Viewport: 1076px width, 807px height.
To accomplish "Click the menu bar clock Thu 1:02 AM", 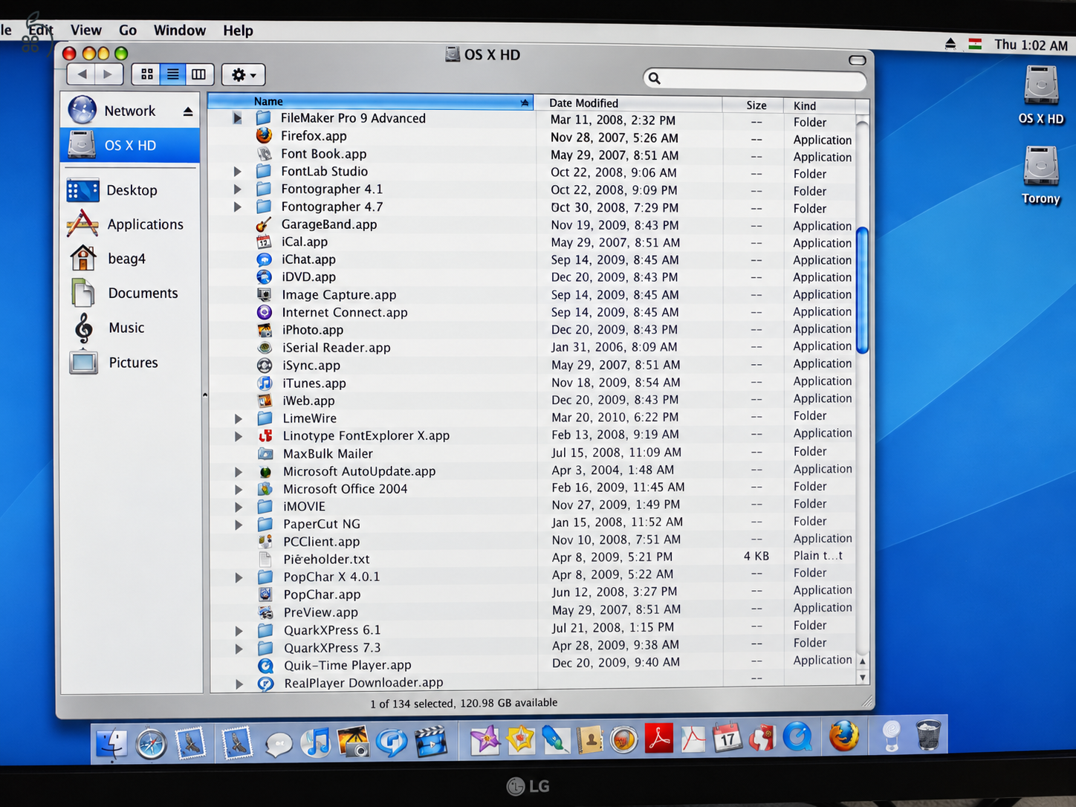I will point(1031,45).
